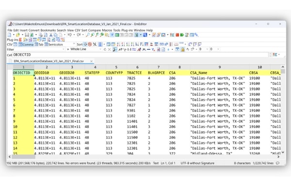Click the Find magnifier icon
291x186 pixels.
point(88,35)
